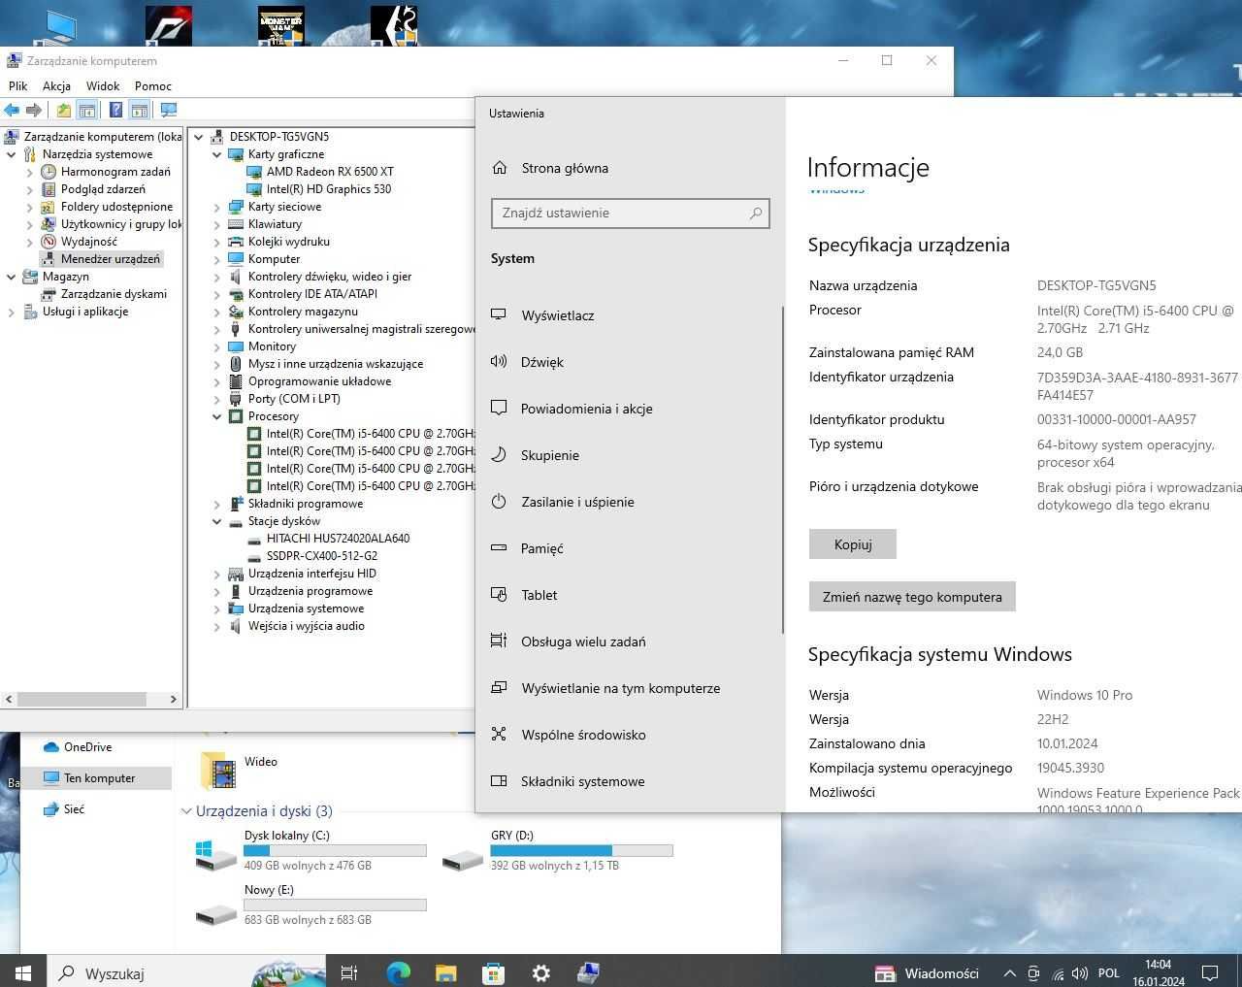
Task: Click the Up one level folder icon
Action: point(64,110)
